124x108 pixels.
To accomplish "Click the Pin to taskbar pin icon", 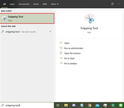I will point(61,63).
